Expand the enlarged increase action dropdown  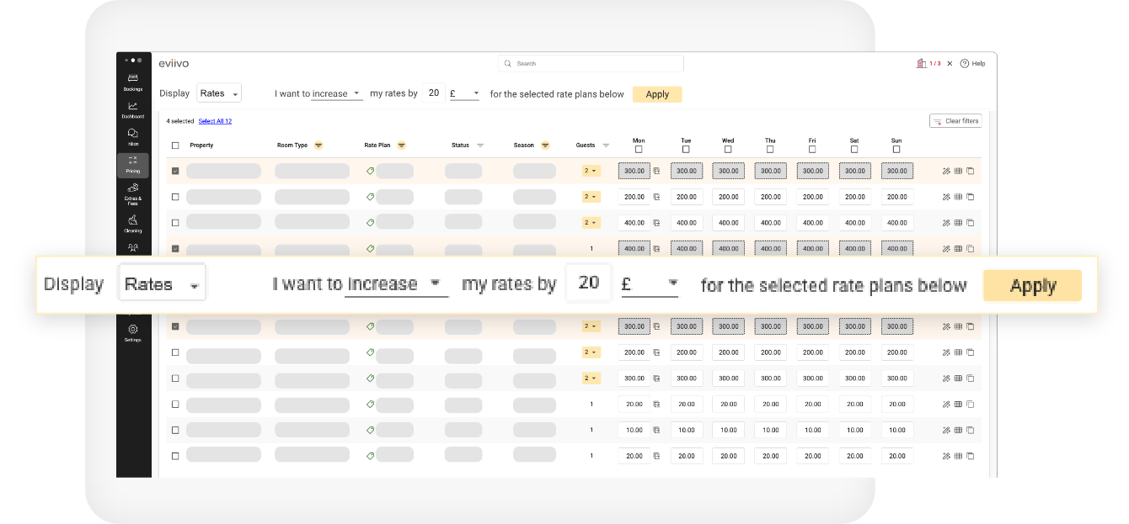(395, 284)
